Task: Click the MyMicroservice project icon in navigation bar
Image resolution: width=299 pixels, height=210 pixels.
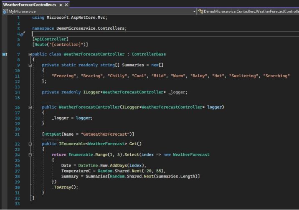Action: (x=5, y=11)
